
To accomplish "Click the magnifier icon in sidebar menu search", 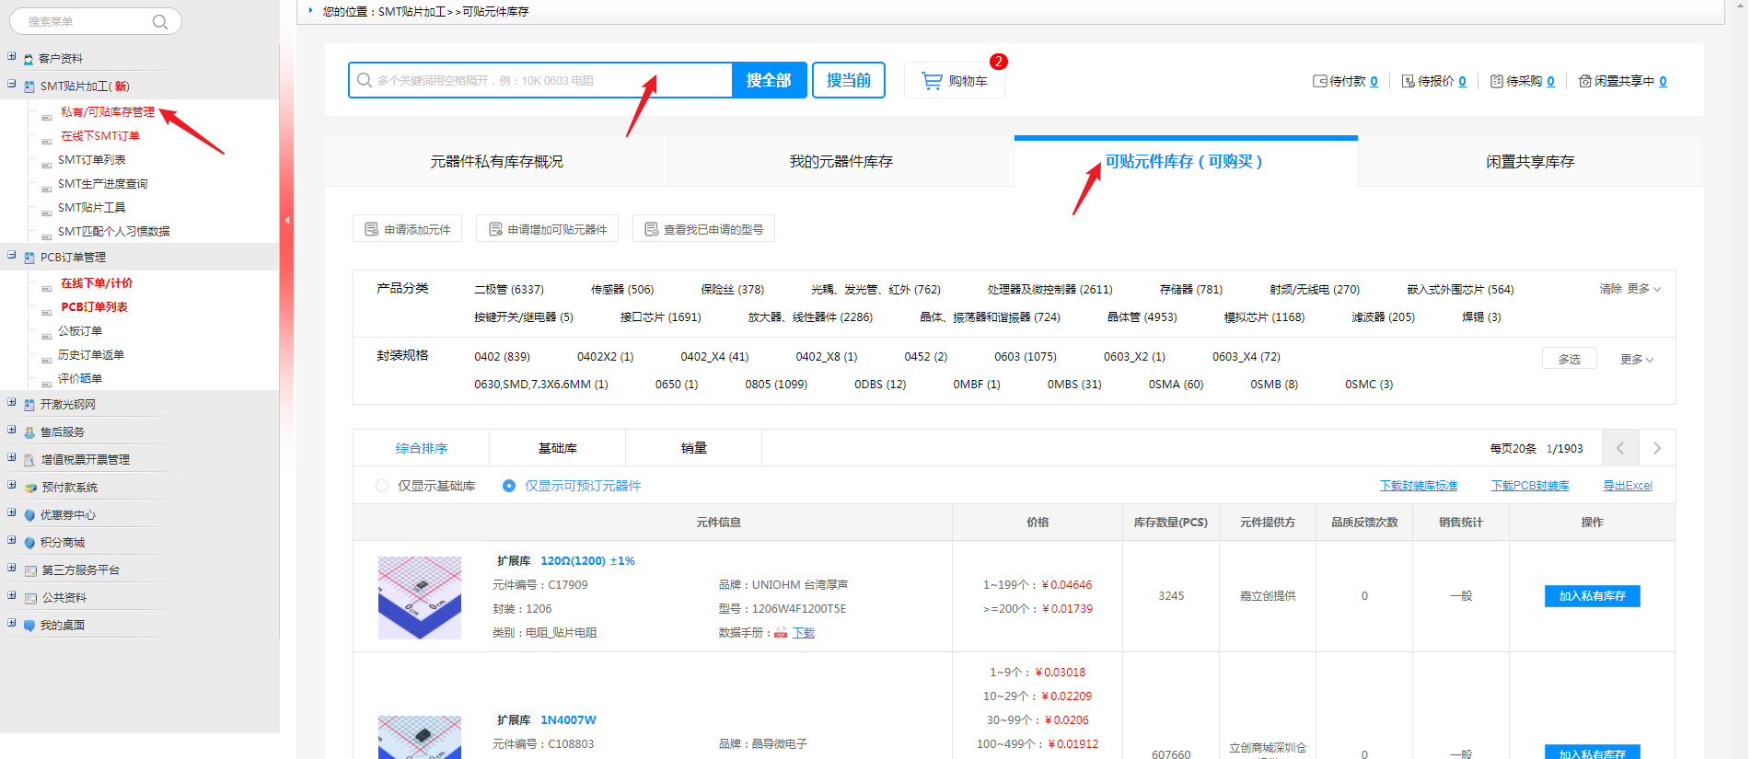I will 160,22.
